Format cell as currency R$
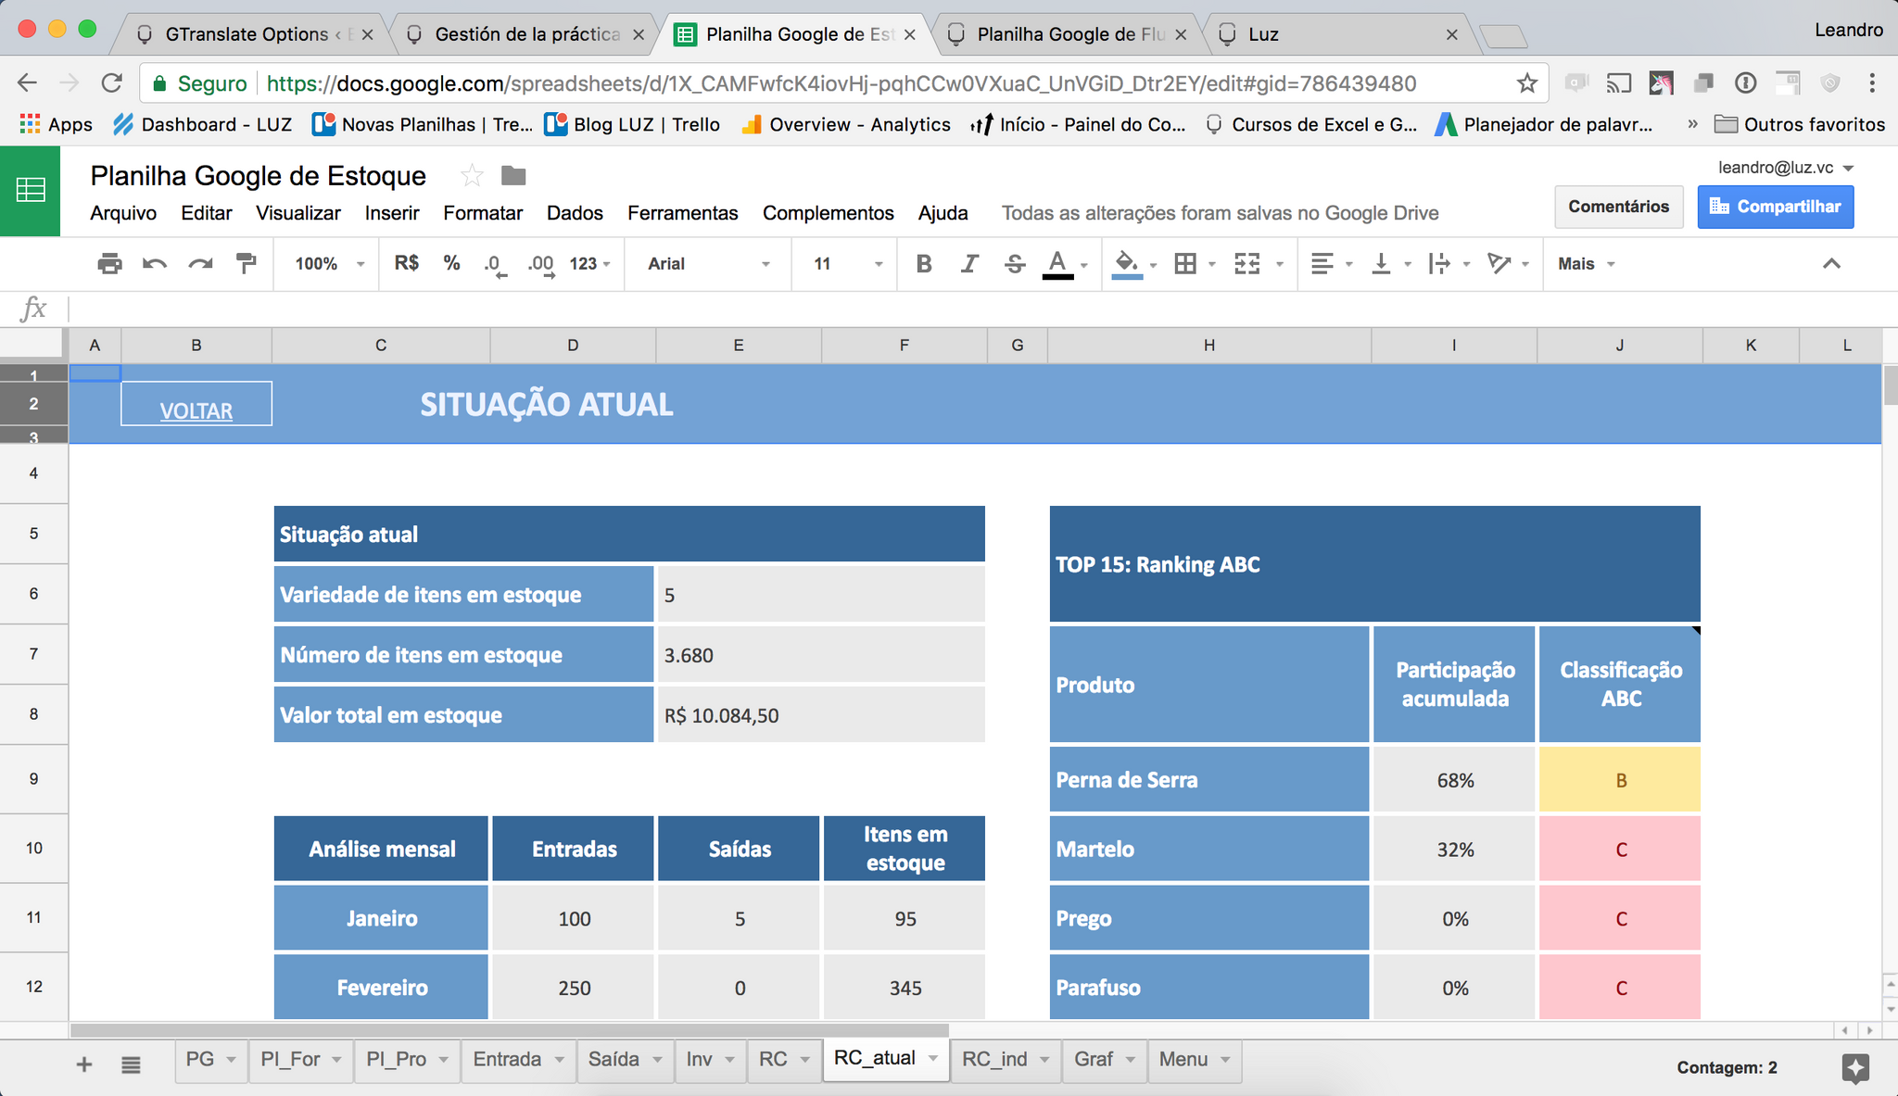 [407, 263]
